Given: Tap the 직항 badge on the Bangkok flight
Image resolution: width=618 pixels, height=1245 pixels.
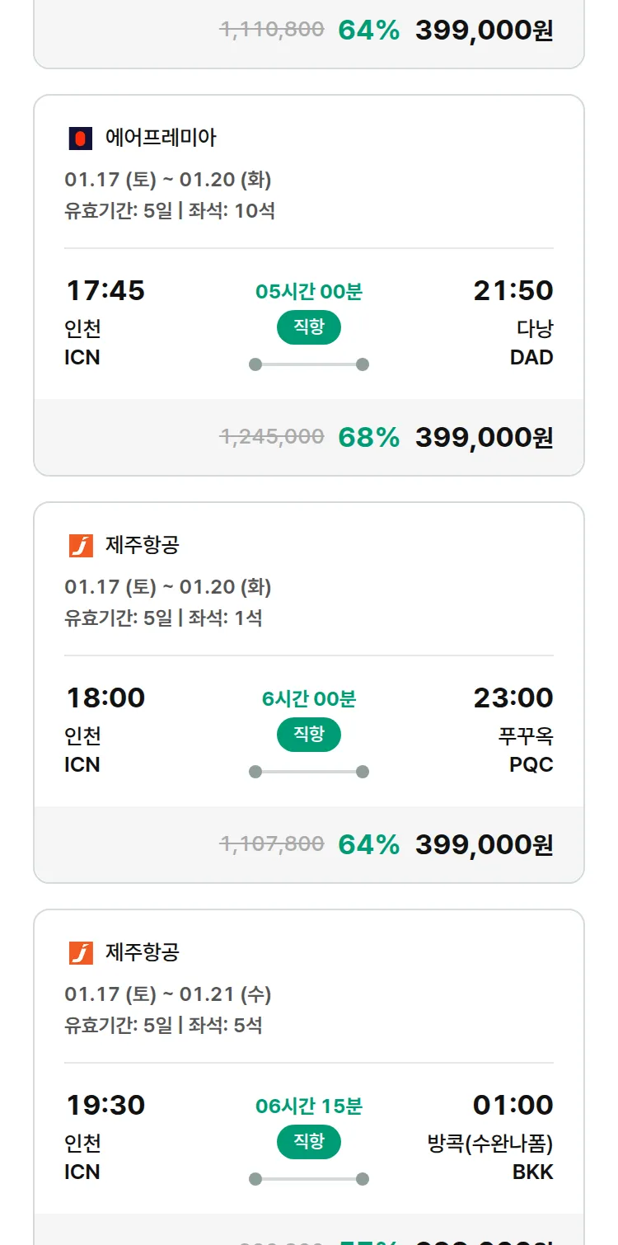Looking at the screenshot, I should [x=309, y=1142].
